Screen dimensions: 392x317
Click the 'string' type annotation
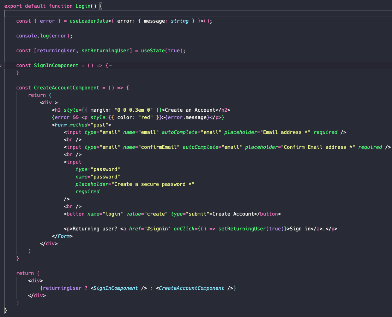pyautogui.click(x=180, y=21)
